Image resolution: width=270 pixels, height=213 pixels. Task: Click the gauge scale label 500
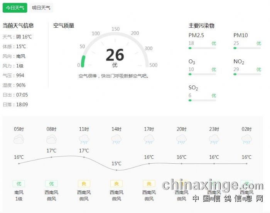click(x=153, y=65)
